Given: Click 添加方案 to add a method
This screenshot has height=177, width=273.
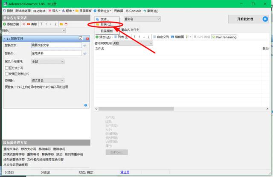Looking at the screenshot, I should click(x=11, y=24).
